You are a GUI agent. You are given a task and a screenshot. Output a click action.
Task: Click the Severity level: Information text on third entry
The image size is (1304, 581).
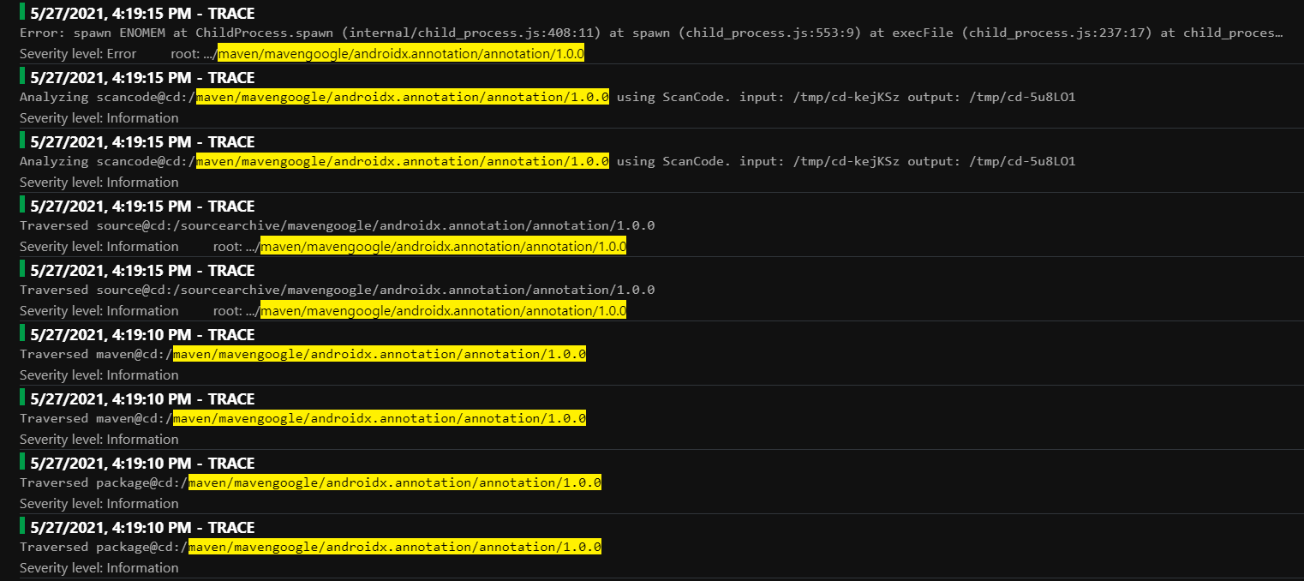tap(99, 182)
